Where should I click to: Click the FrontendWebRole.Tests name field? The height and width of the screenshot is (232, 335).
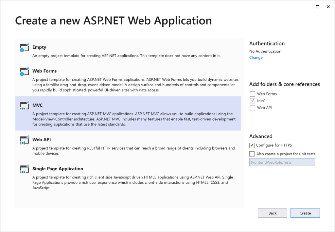pos(282,162)
